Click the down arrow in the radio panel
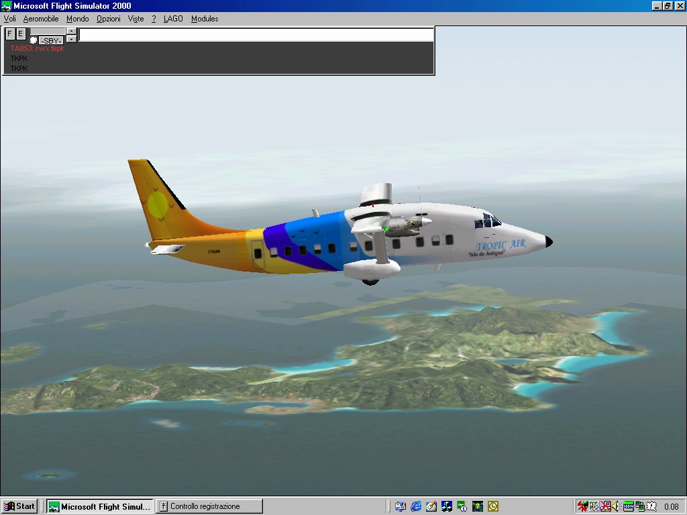This screenshot has height=515, width=687. pyautogui.click(x=71, y=39)
